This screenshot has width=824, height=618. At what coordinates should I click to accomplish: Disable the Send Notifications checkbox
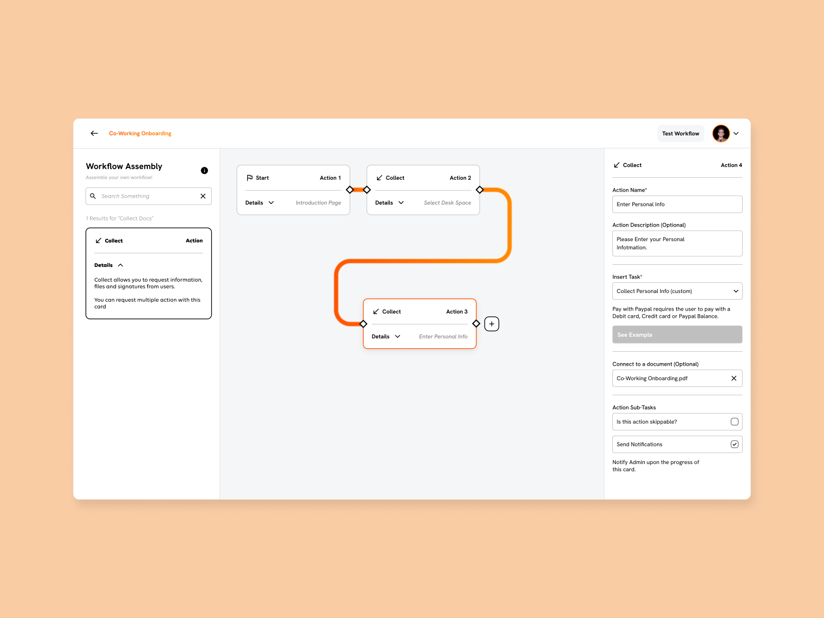click(x=734, y=444)
